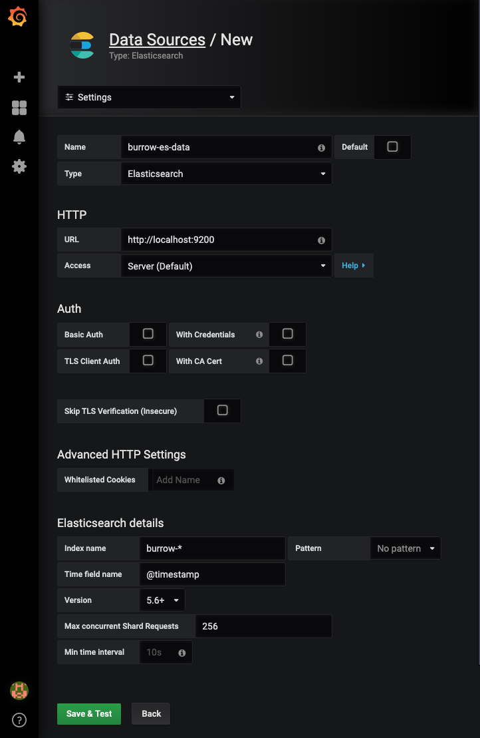The image size is (480, 738).
Task: Open the Access Server (Default) dropdown
Action: tap(226, 266)
